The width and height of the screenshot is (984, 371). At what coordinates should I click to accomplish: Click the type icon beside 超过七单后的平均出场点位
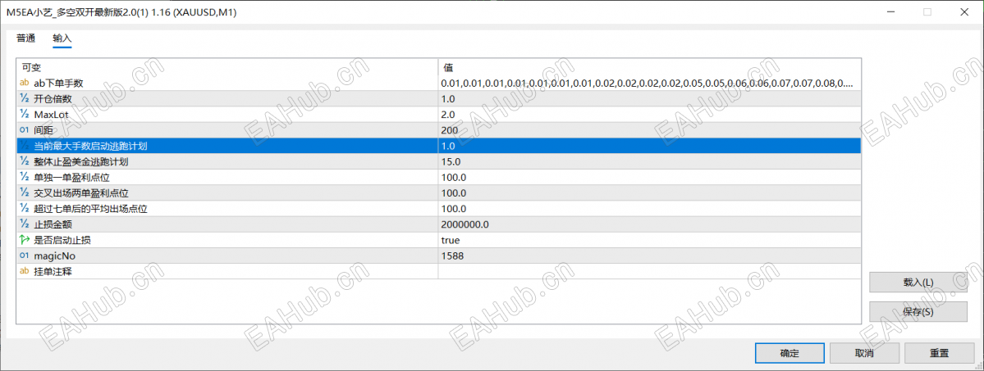coord(25,209)
